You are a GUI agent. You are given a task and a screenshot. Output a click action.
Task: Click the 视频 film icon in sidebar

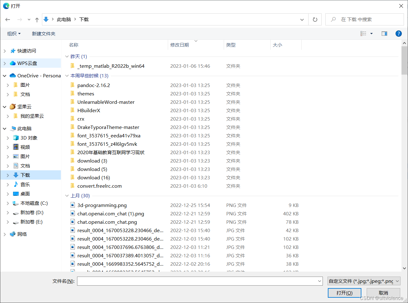point(16,147)
